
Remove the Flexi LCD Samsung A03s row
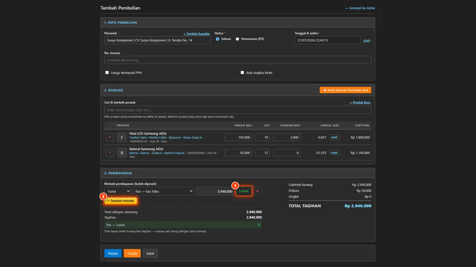point(110,137)
